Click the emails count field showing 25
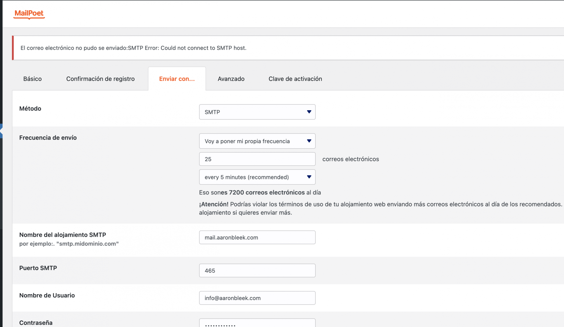The image size is (564, 327). pyautogui.click(x=257, y=159)
